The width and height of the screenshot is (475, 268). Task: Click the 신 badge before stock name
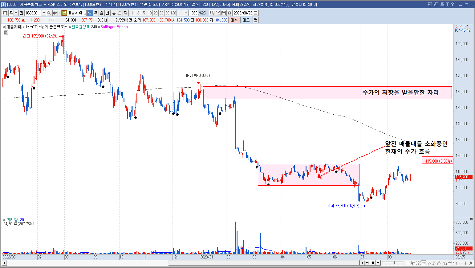64,13
